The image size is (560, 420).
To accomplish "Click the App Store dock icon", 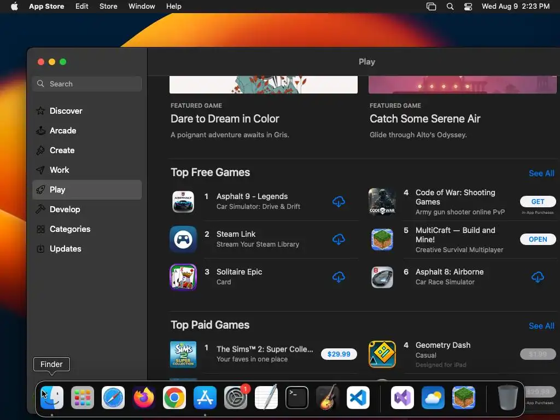I will point(205,397).
